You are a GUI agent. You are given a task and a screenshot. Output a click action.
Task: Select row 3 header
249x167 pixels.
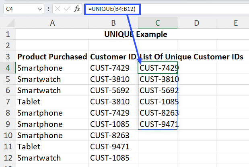pos(8,57)
